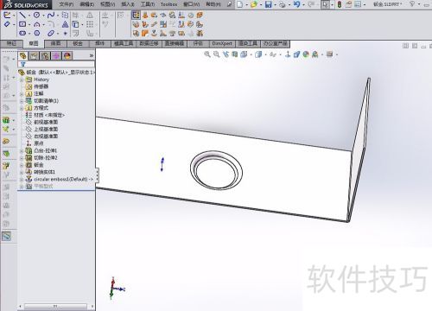Image resolution: width=432 pixels, height=311 pixels.
Task: Click the Open file icon
Action: 253,4
